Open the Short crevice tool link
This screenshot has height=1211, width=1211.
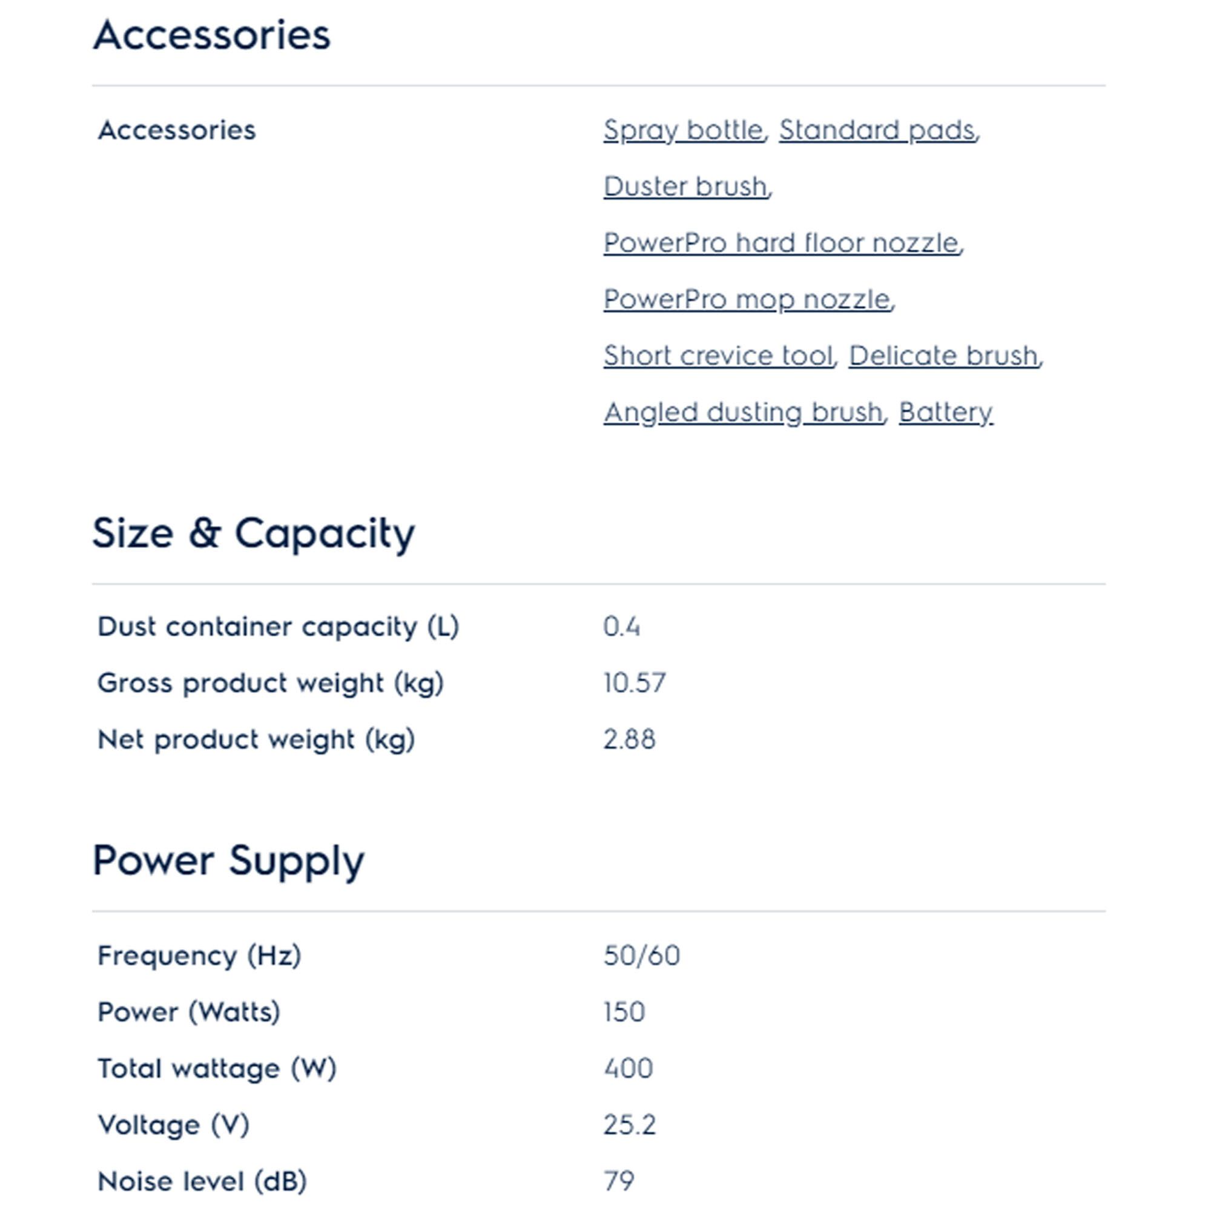coord(718,356)
